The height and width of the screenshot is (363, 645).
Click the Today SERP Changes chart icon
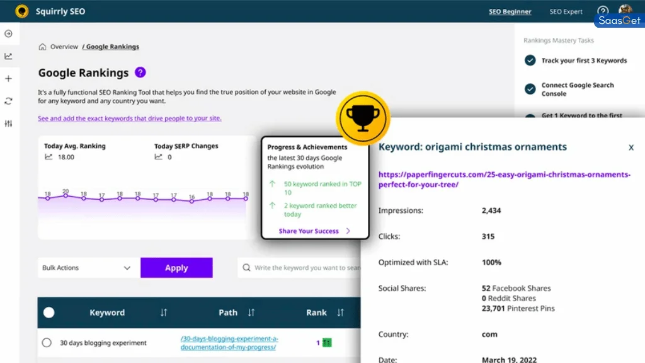click(x=158, y=157)
